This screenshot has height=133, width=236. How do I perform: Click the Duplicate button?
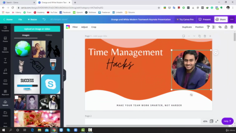[187, 27]
